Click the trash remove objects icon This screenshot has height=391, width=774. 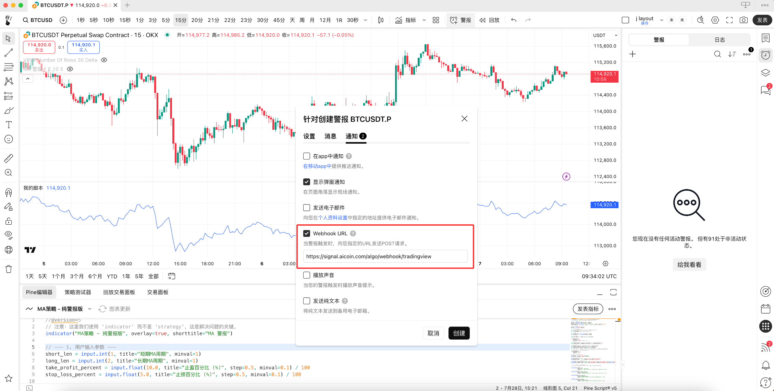(x=9, y=269)
